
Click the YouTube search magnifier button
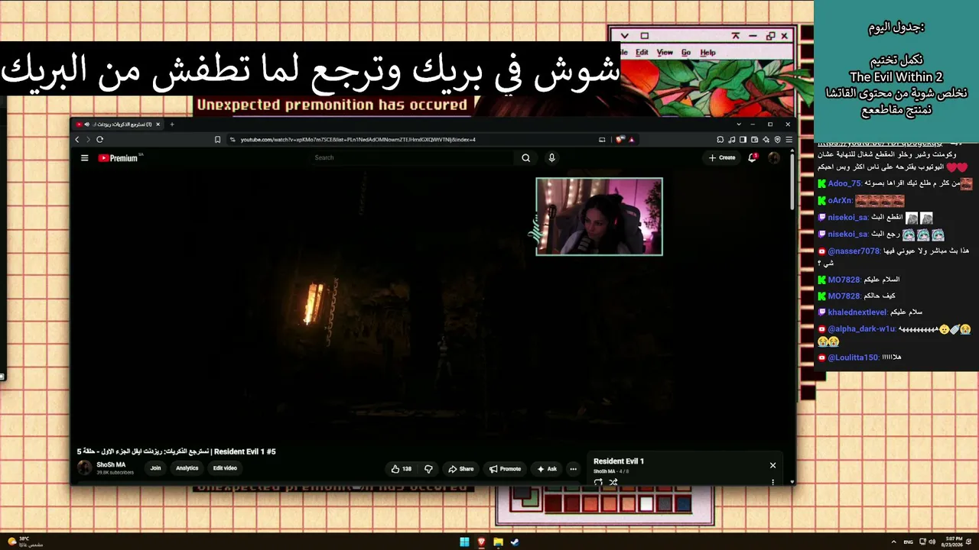pos(525,158)
